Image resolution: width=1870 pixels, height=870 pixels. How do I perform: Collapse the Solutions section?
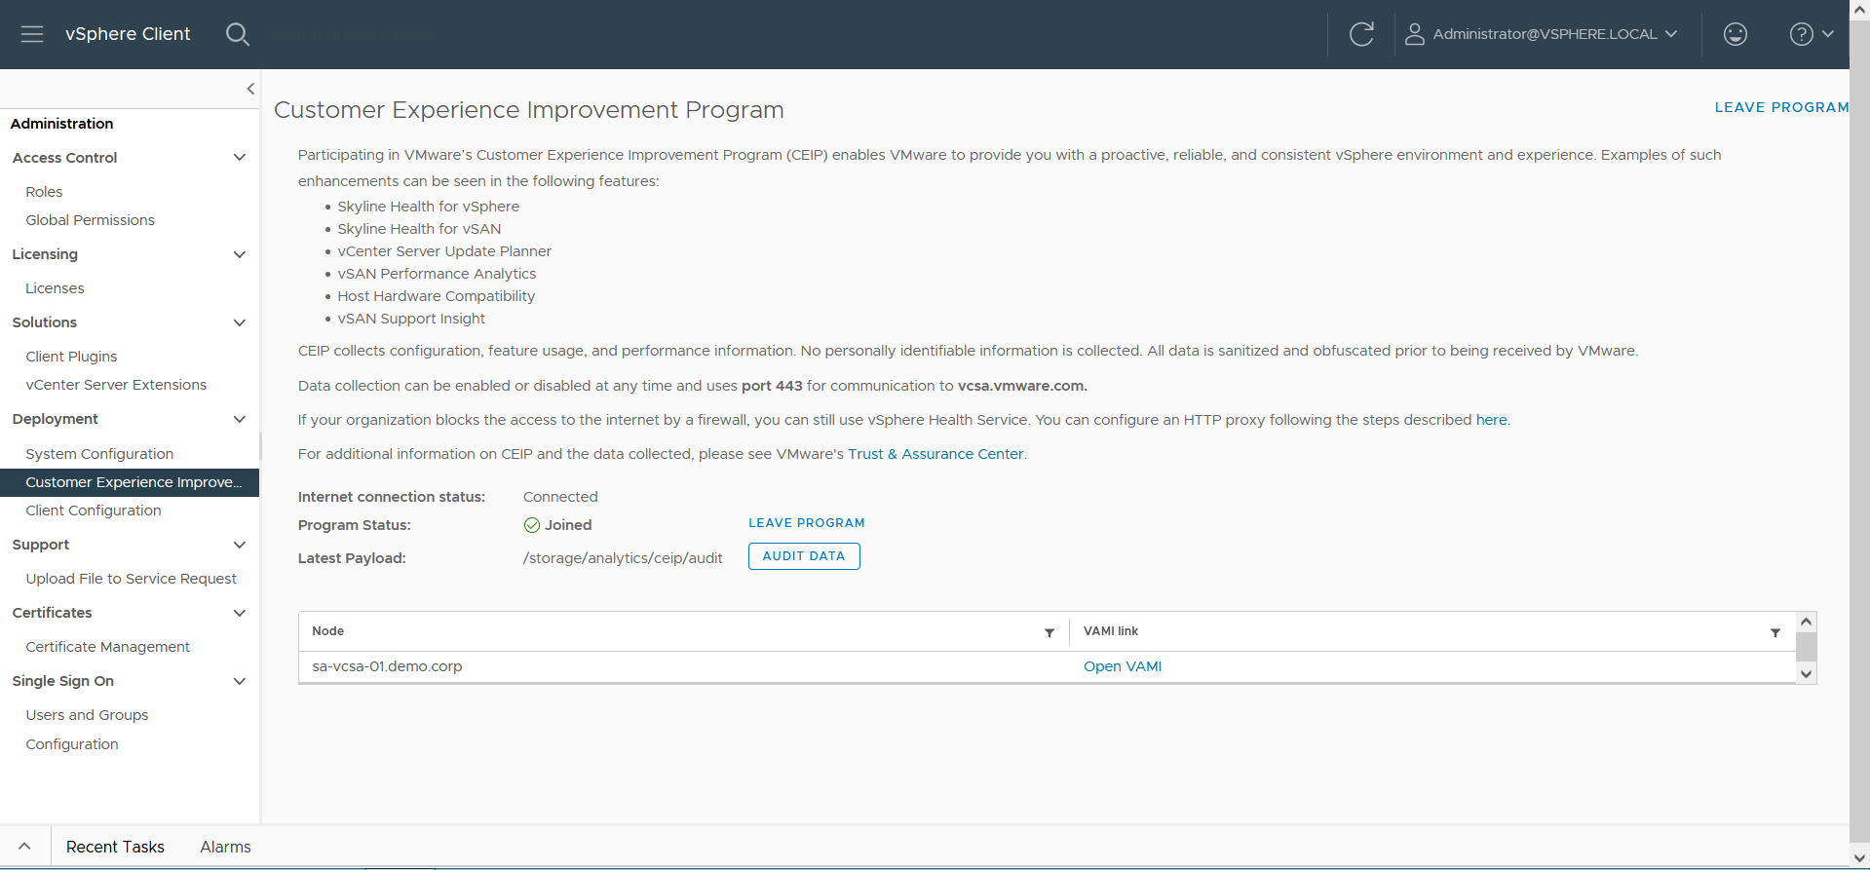(240, 322)
